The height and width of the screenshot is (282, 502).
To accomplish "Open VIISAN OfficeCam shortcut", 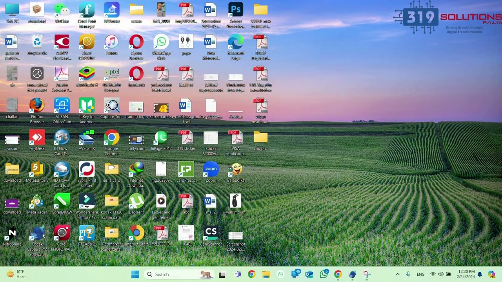I will click(x=62, y=111).
